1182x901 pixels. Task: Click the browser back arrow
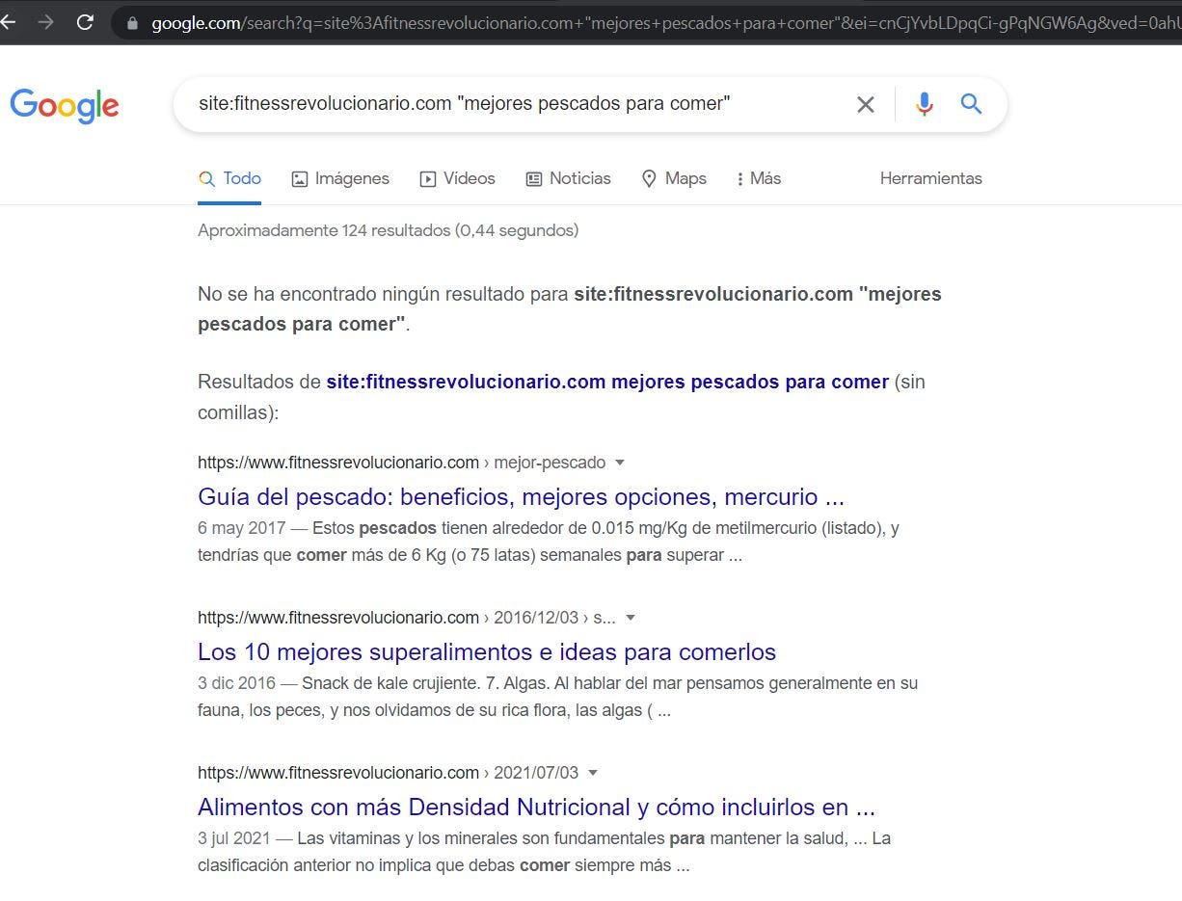(x=8, y=22)
